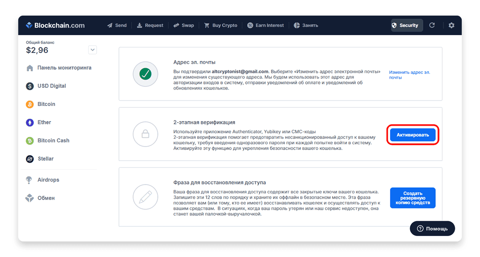Open the Buy Crypto menu item

(x=221, y=26)
